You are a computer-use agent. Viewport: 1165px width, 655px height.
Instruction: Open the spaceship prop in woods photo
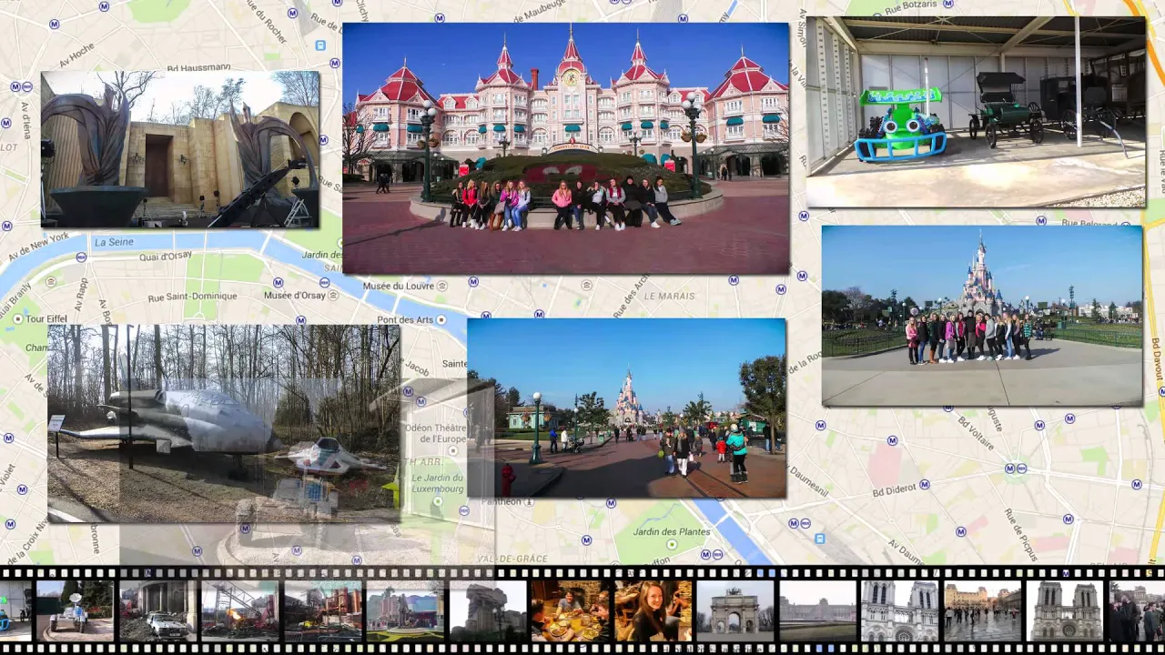(224, 423)
